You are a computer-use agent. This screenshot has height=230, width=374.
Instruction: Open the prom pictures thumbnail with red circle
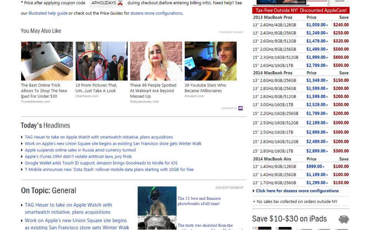(101, 61)
